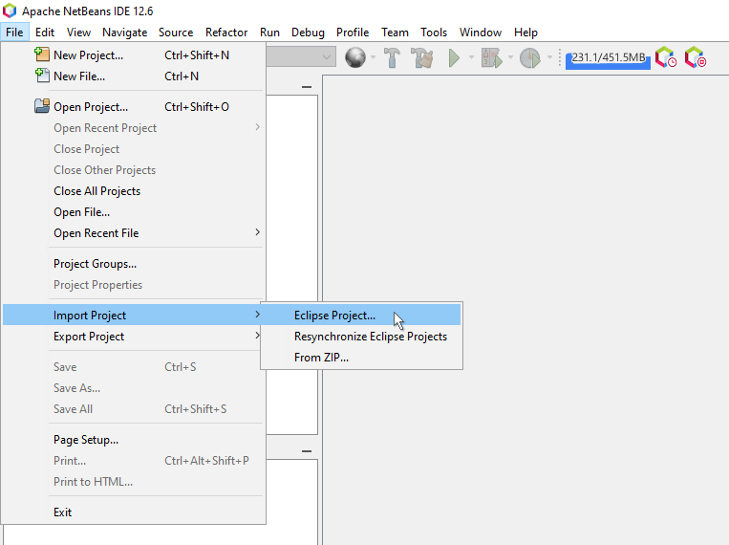
Task: Select Export Project menu entry
Action: (x=134, y=336)
